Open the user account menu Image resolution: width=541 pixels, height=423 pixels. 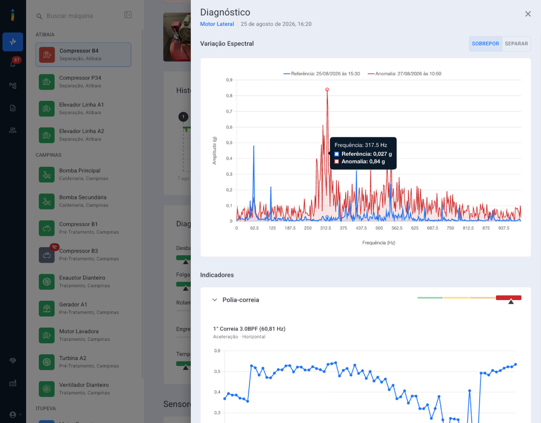click(15, 414)
